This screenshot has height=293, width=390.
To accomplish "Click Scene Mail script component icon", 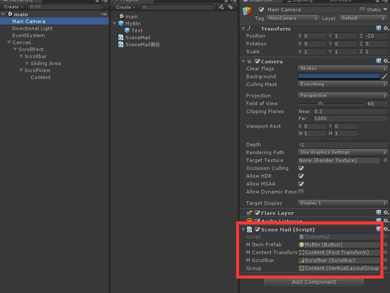I will 250,230.
